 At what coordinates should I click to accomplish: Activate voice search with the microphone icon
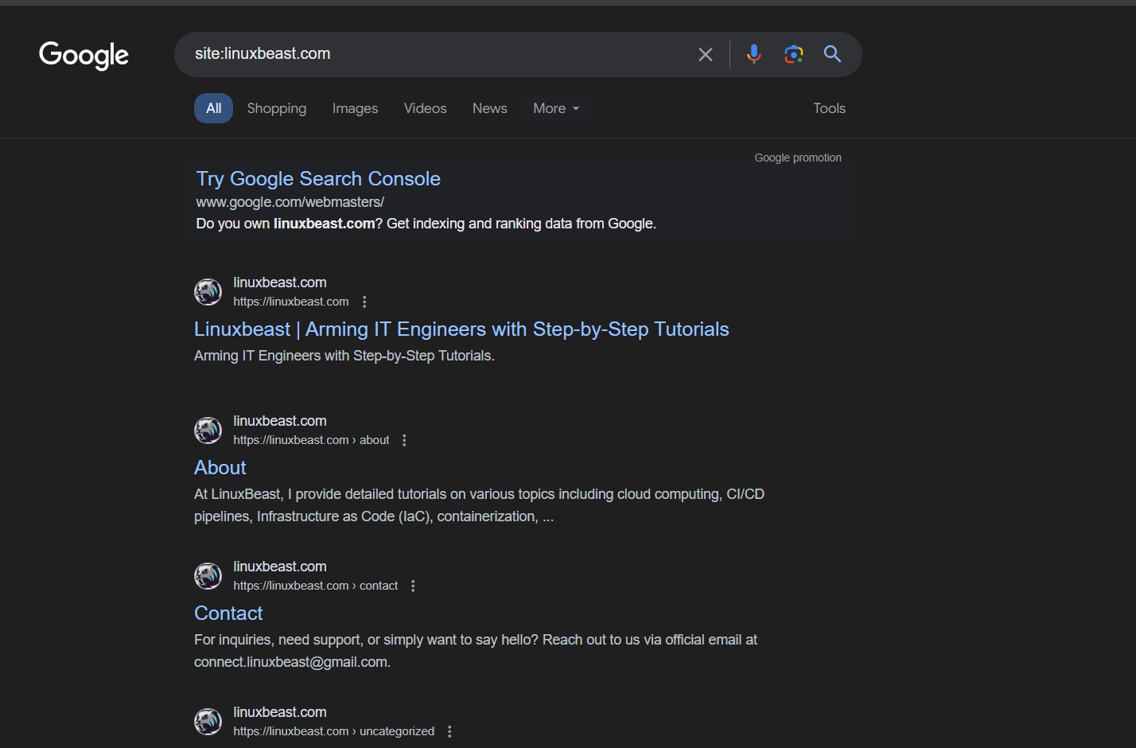tap(753, 54)
